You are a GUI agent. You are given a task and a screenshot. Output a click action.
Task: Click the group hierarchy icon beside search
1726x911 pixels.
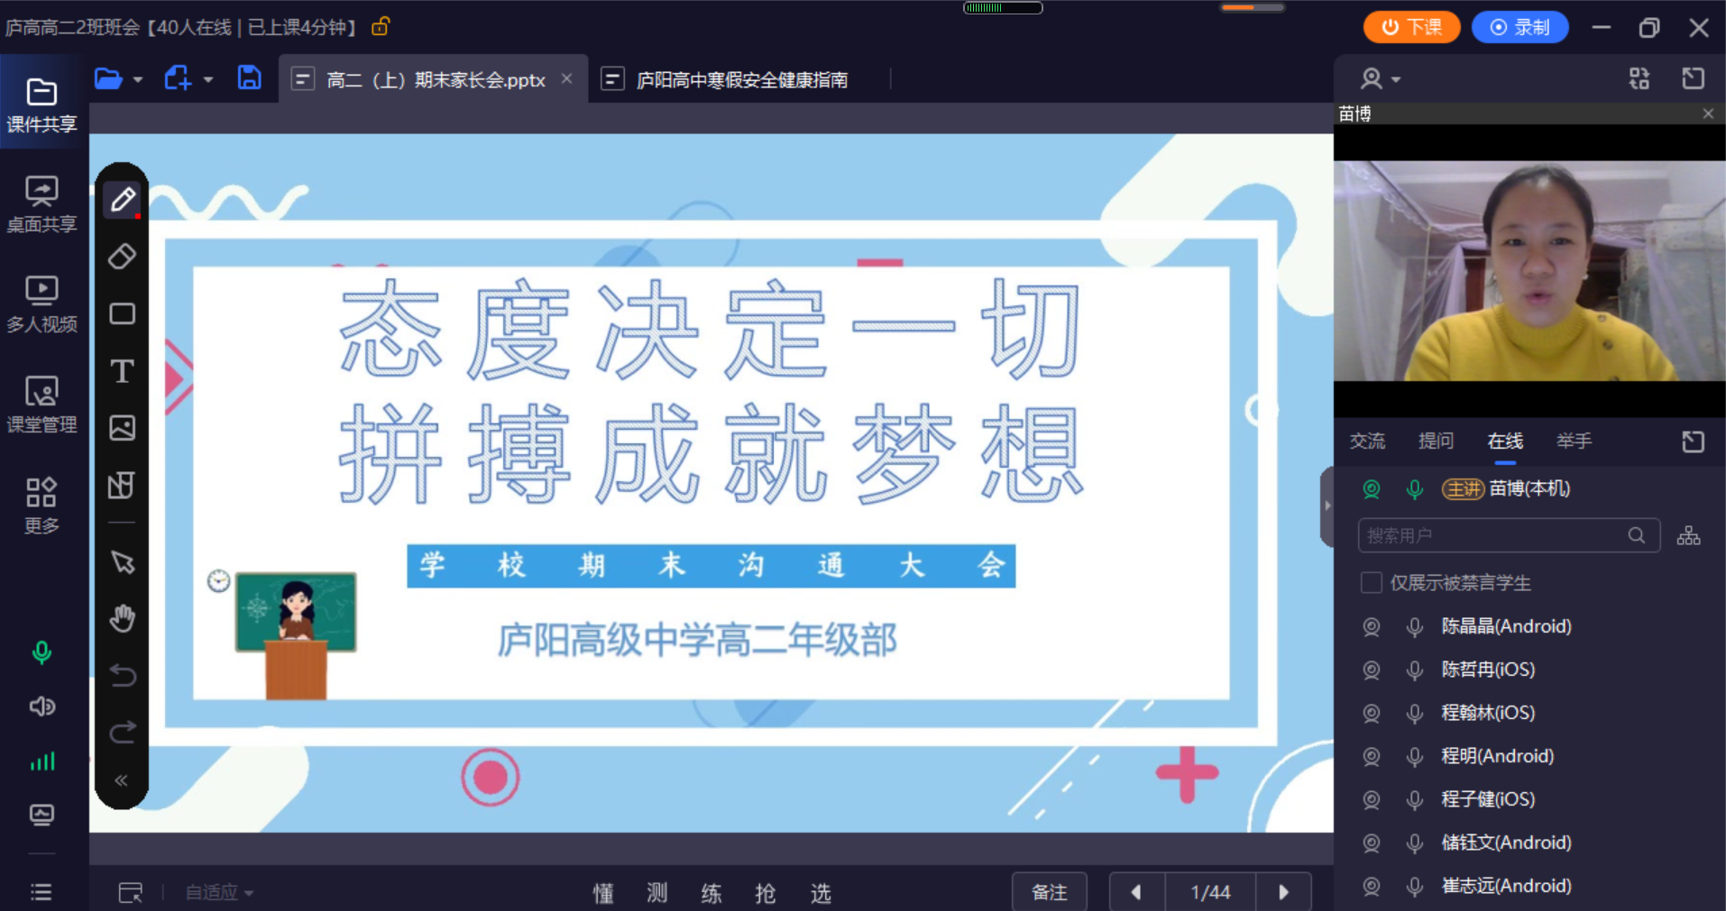[x=1688, y=536]
